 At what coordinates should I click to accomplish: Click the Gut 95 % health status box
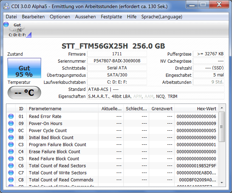(24, 68)
